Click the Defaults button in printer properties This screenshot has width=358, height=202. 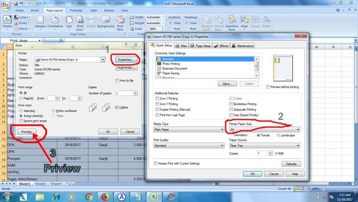click(x=291, y=164)
